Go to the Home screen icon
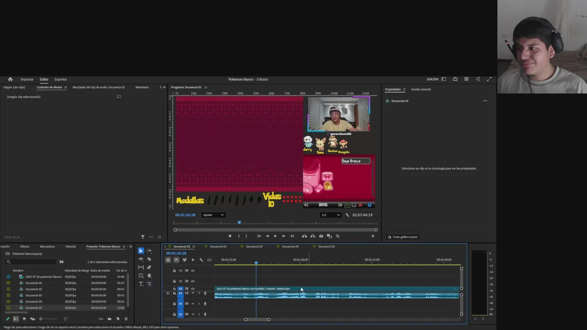 10,79
